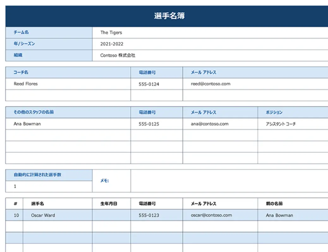Click the player name cell 'Oscar Ward'

tap(43, 215)
